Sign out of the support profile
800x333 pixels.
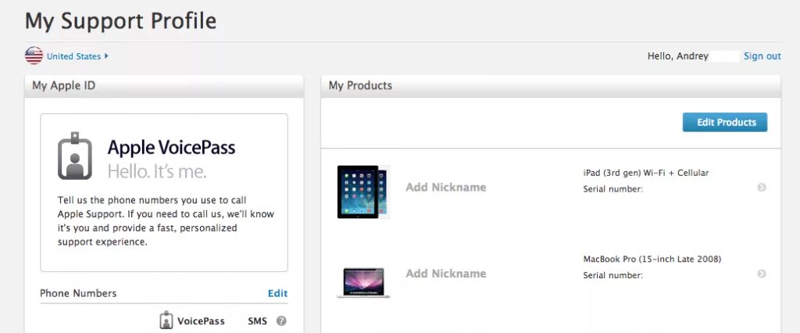point(762,56)
